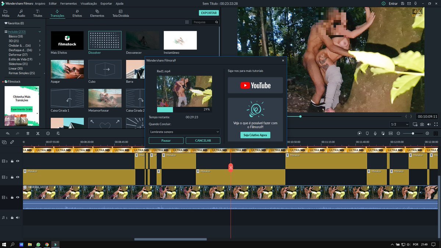Switch to the Efeitos tab

coord(77,13)
